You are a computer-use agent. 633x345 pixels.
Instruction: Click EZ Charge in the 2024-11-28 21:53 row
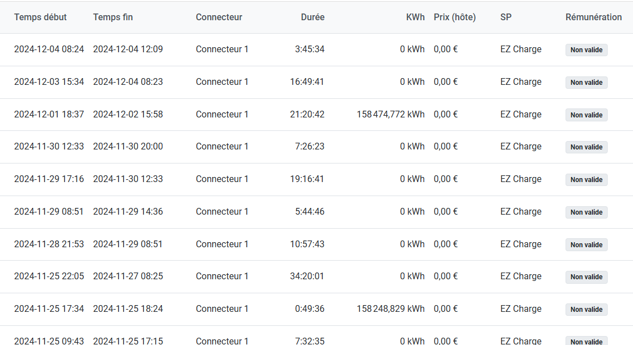[521, 244]
